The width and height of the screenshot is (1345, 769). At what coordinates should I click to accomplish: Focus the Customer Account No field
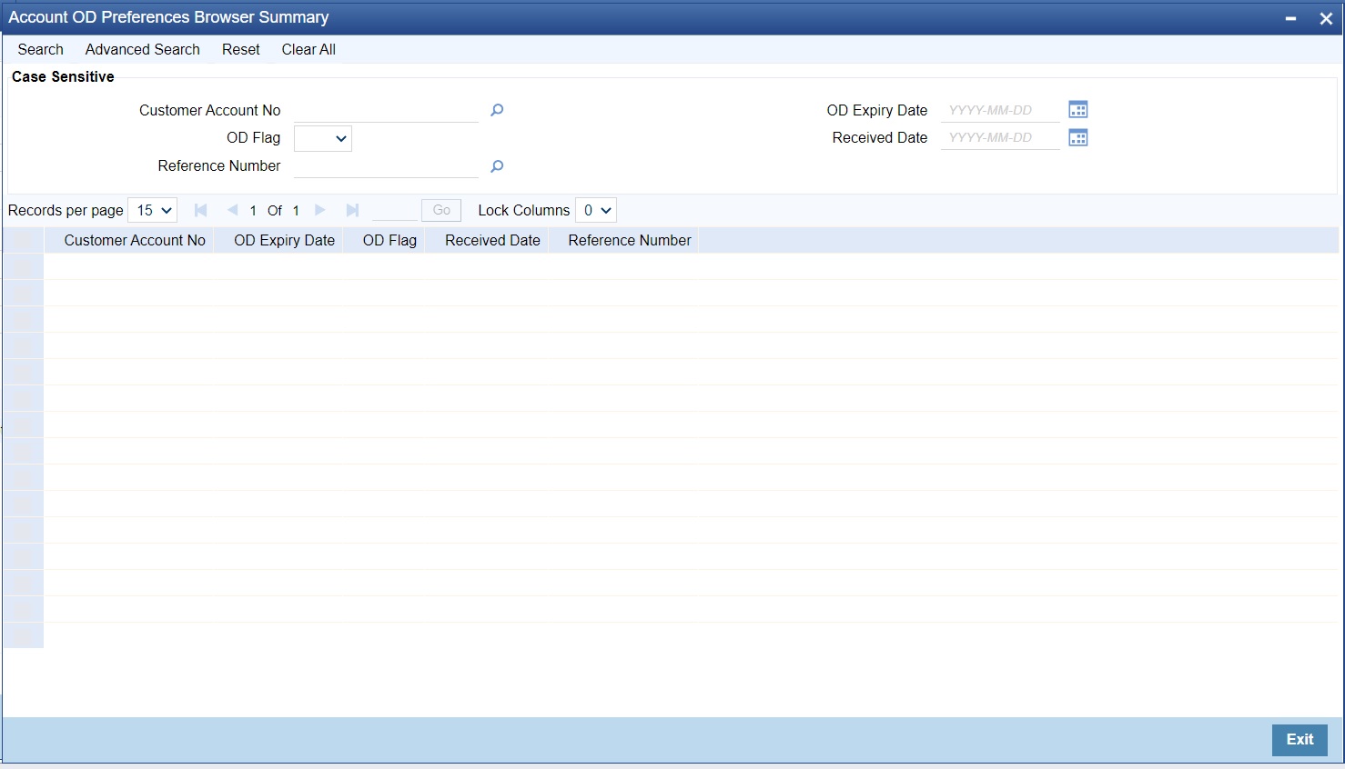[386, 110]
